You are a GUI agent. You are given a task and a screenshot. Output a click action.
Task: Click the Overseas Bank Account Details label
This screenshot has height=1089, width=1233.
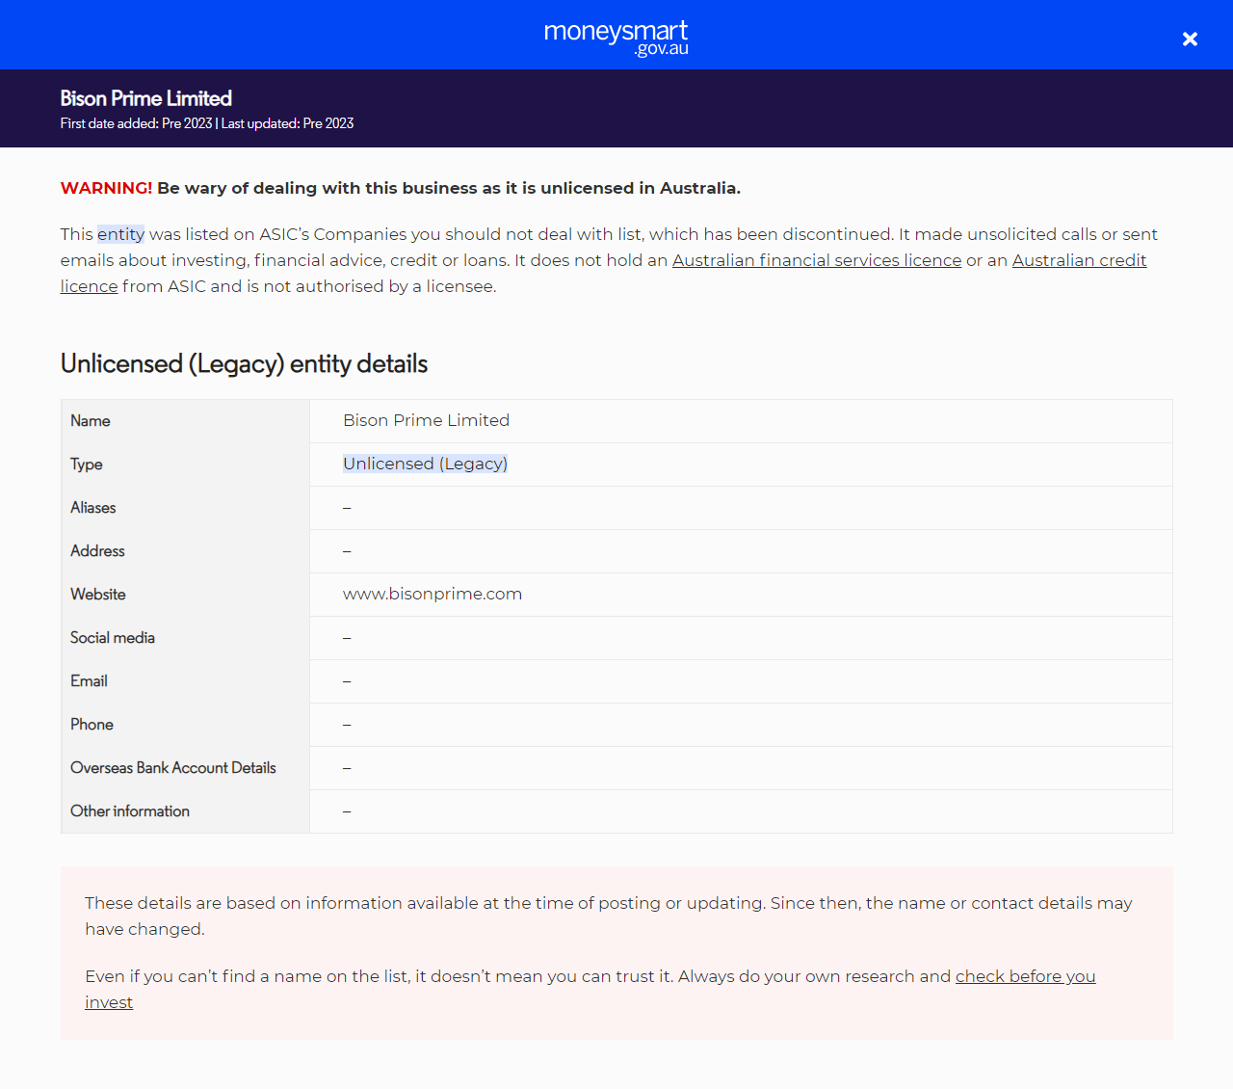pyautogui.click(x=172, y=768)
